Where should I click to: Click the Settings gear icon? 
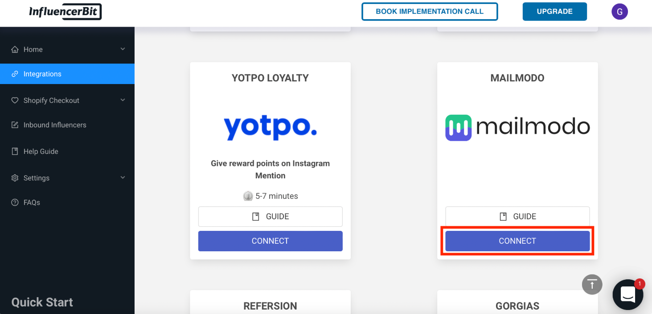15,178
